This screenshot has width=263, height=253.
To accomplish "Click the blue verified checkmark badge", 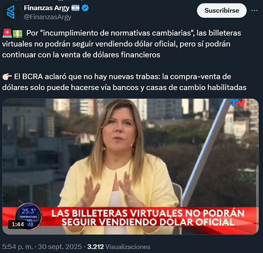I will point(85,8).
